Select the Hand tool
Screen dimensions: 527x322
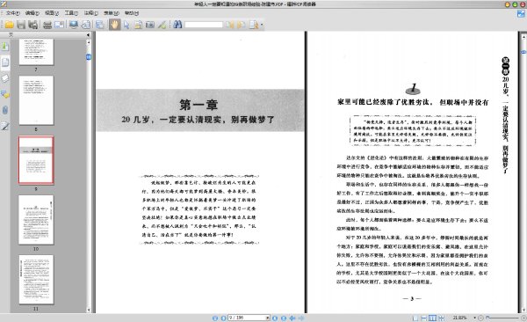114,25
